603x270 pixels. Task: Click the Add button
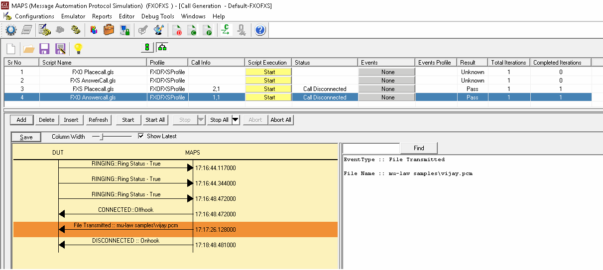[x=21, y=120]
